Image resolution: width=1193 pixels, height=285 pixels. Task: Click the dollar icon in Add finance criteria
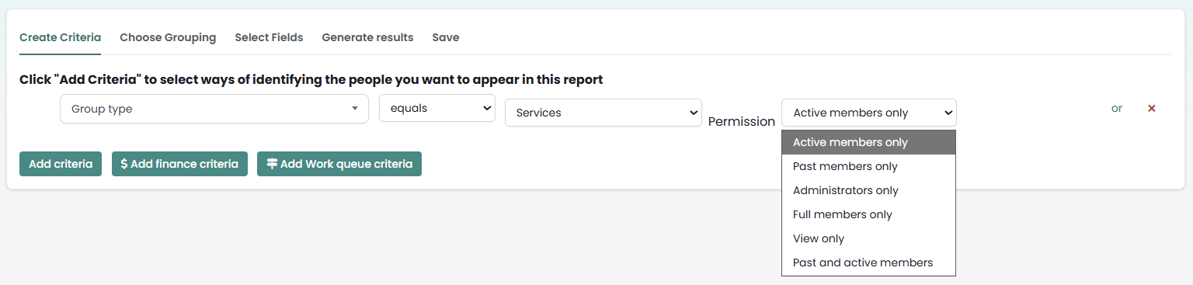coord(124,164)
